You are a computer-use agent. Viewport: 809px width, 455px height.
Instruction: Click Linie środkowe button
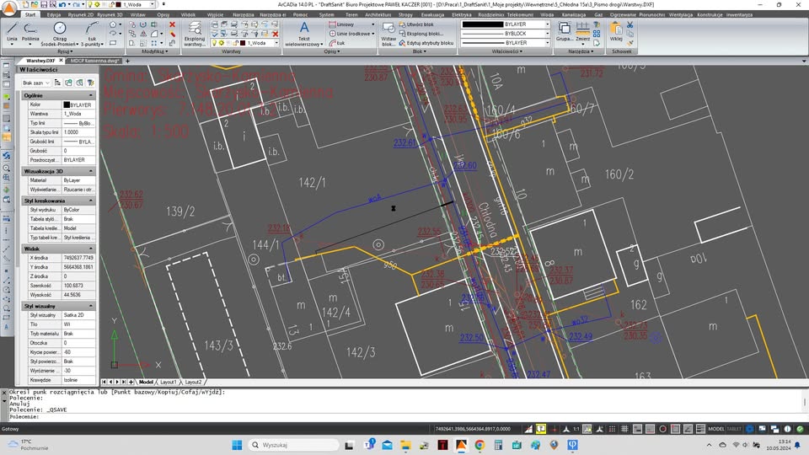pyautogui.click(x=351, y=34)
